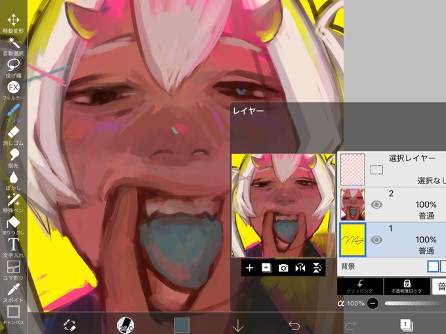Hide layer 2 with eye icon
The image size is (446, 334).
click(x=376, y=204)
